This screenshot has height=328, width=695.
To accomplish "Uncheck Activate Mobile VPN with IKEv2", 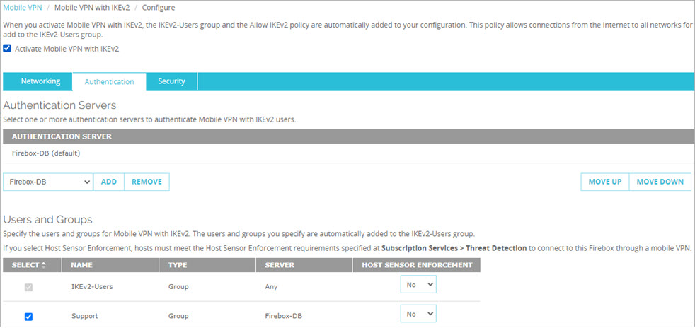I will (x=7, y=49).
